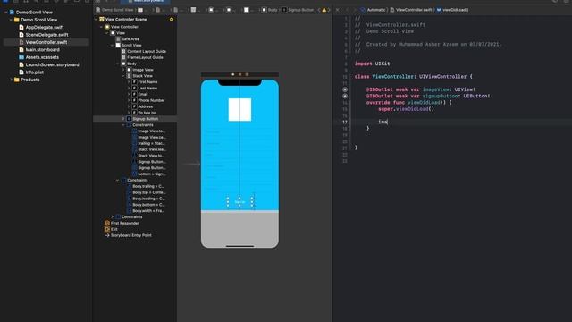Click View Controller dock icon above phone canvas

[x=233, y=74]
